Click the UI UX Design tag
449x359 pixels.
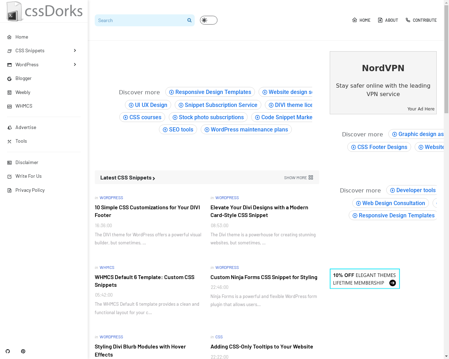tap(148, 105)
